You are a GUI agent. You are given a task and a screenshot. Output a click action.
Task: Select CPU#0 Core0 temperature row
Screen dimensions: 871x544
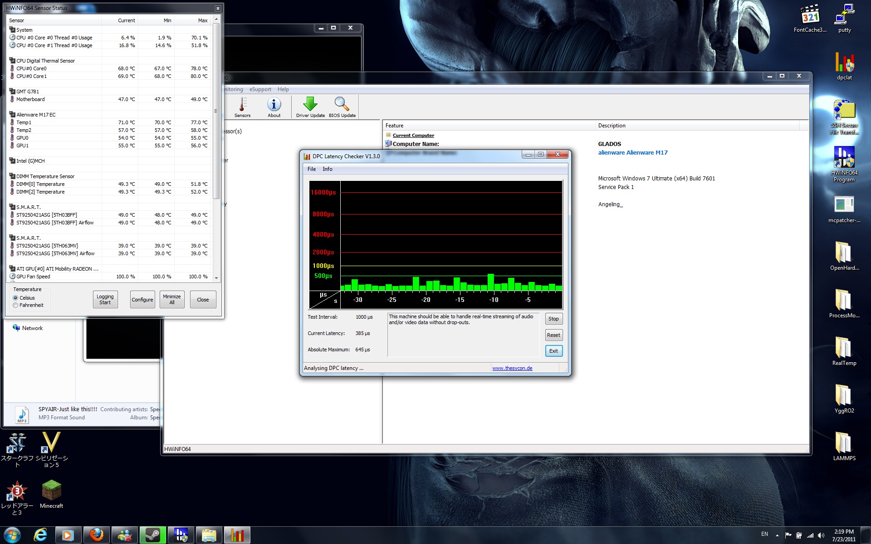pyautogui.click(x=109, y=68)
